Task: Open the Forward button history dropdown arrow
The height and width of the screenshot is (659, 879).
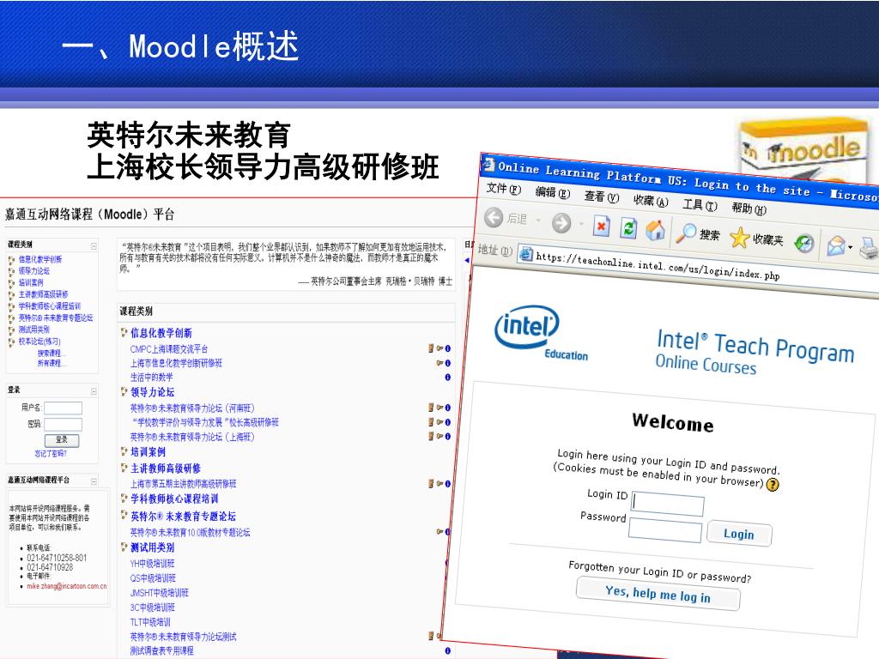Action: pos(581,224)
